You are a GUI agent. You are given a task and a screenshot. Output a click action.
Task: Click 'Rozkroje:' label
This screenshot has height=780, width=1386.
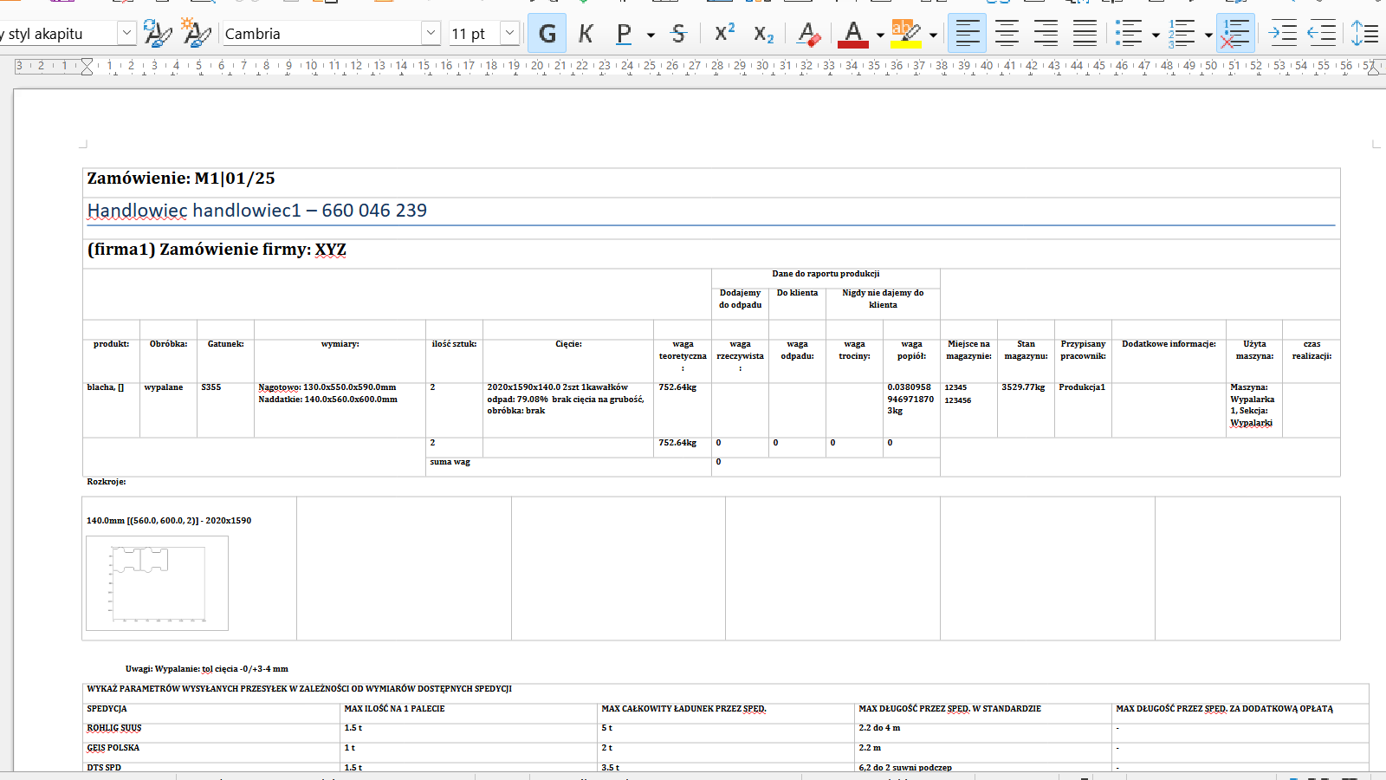(x=106, y=482)
